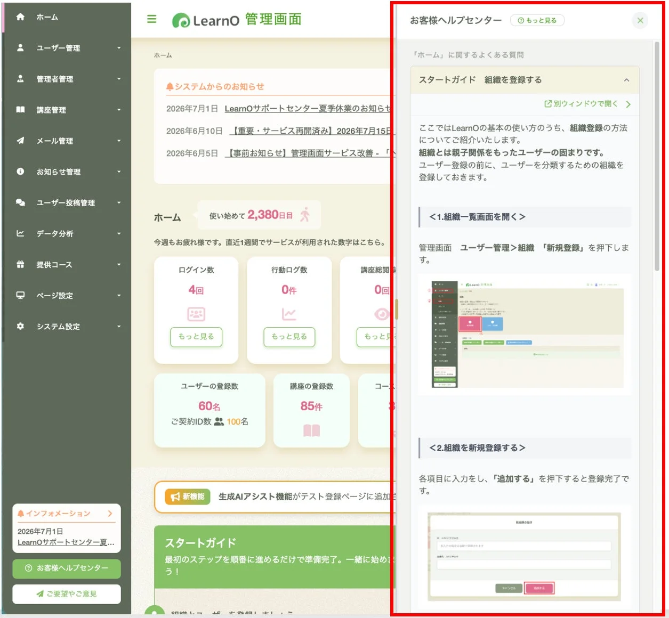Click the ご契約ID数 people icon
The width and height of the screenshot is (669, 618).
click(219, 421)
